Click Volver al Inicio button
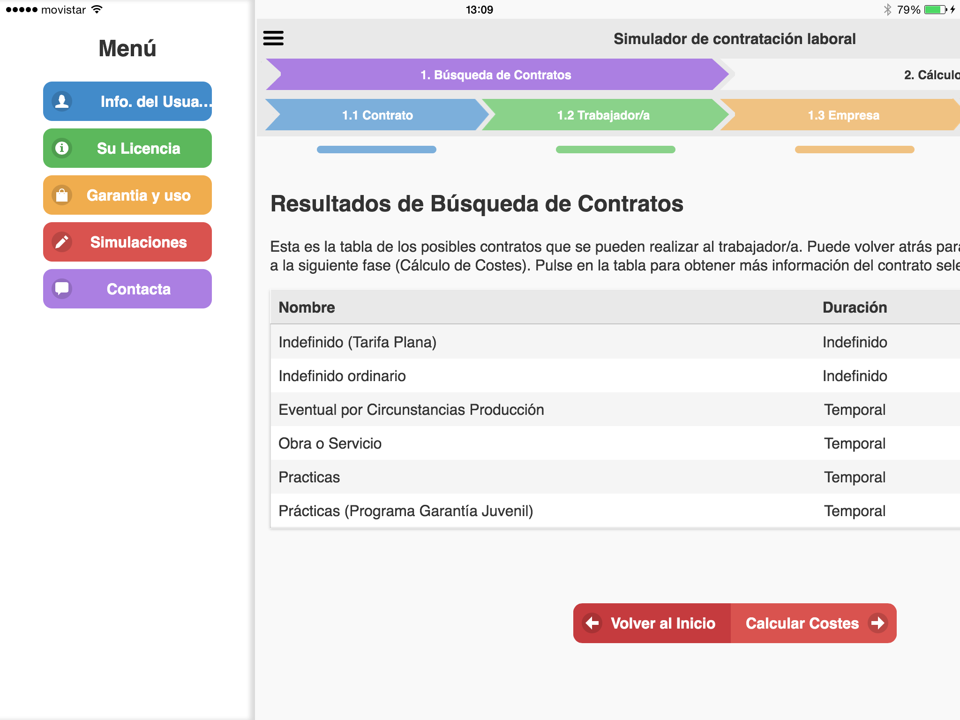 tap(652, 623)
